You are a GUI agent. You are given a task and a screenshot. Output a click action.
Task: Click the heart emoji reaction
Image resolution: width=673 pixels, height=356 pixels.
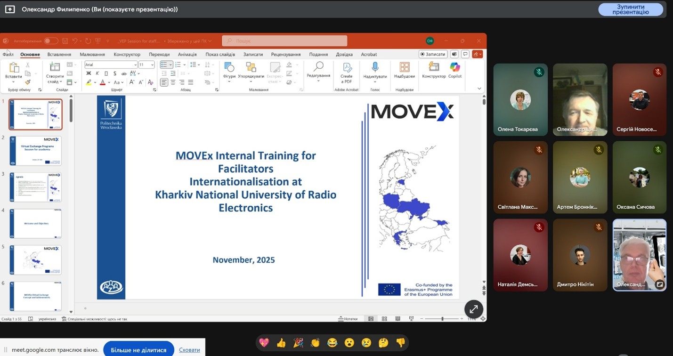click(264, 343)
